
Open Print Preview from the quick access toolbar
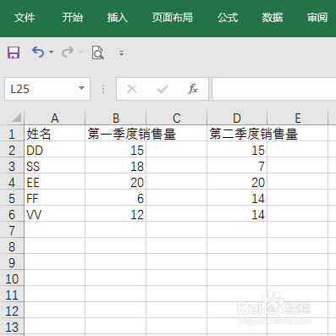[x=97, y=52]
